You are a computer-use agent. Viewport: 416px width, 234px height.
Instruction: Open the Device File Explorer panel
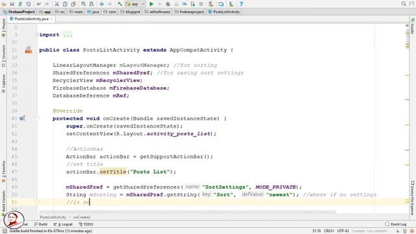pos(413,198)
